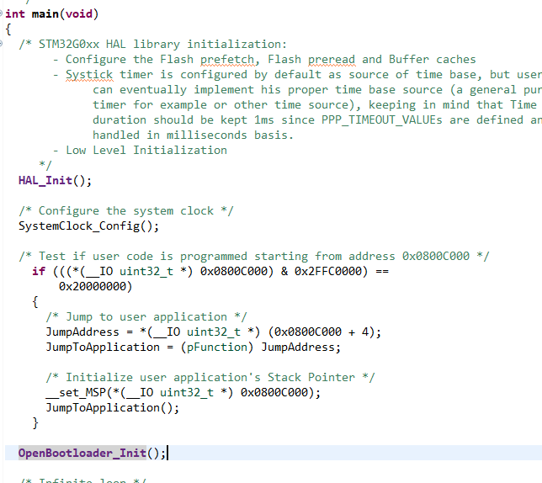
Task: Click the Initialize user application's Stack Pointer comment
Action: pyautogui.click(x=210, y=377)
